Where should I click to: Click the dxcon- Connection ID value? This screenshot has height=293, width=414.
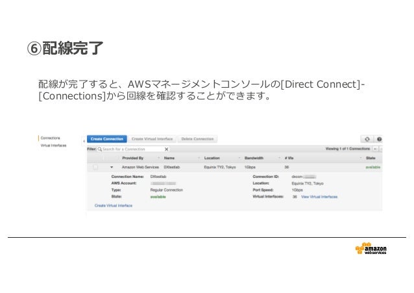(x=304, y=177)
